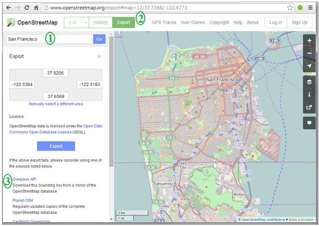Click the south latitude field 37.6569
The image size is (319, 226).
tap(56, 96)
